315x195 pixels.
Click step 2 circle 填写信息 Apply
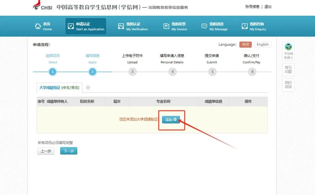pyautogui.click(x=92, y=72)
